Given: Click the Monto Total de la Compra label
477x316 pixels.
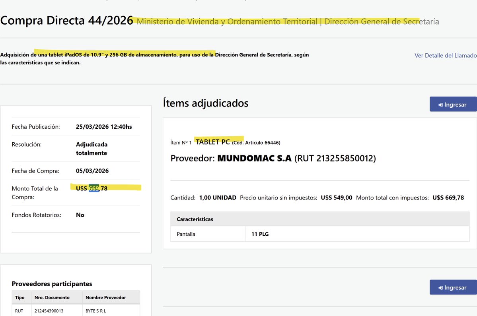Looking at the screenshot, I should pos(35,193).
